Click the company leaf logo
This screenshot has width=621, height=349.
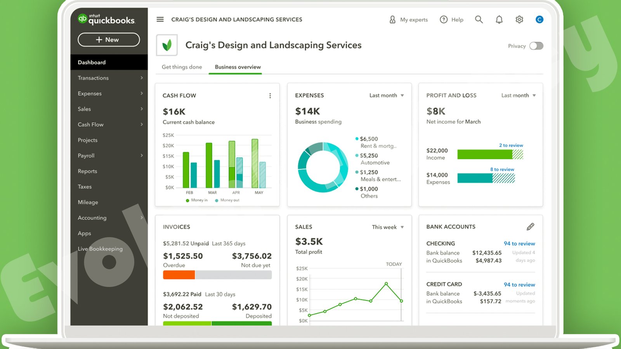(x=167, y=45)
